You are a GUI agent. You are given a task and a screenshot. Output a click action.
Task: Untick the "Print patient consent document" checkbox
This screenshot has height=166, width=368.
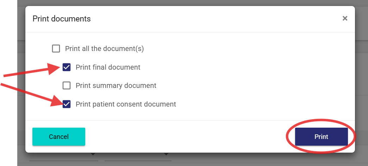[67, 104]
